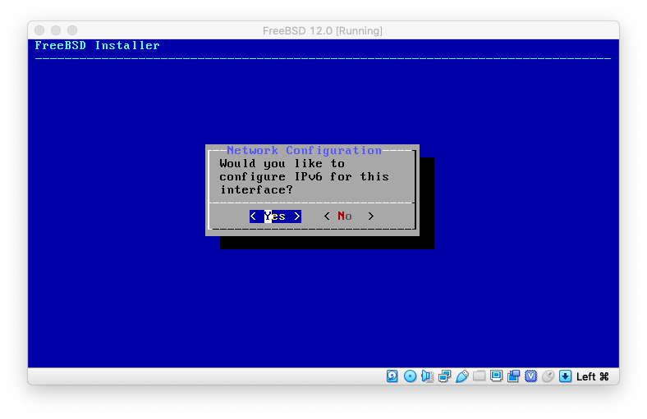Screen dimensions: 647x419
Task: Click the FreeBSD Installer header text
Action: [x=97, y=46]
